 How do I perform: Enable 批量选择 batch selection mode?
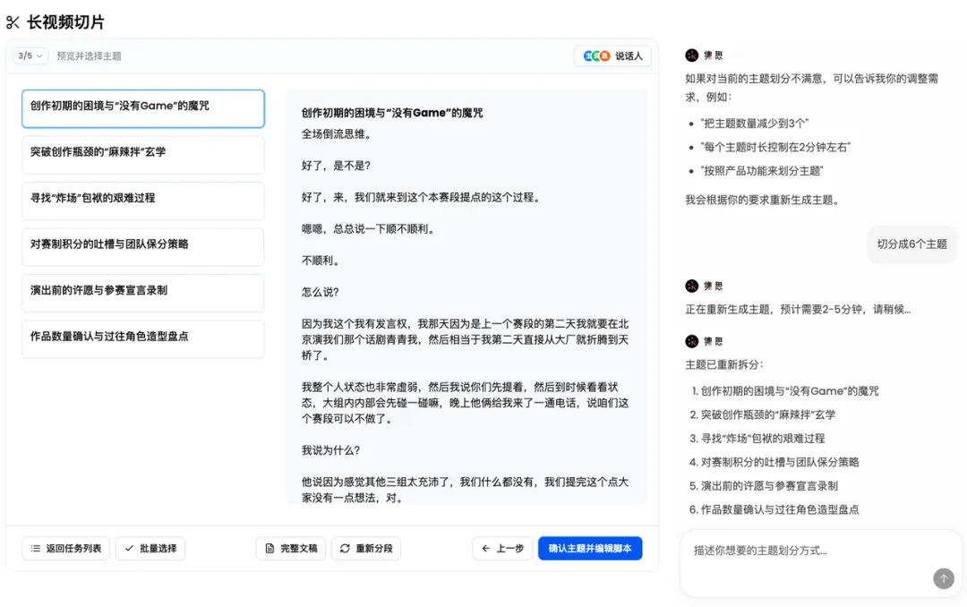click(x=150, y=548)
